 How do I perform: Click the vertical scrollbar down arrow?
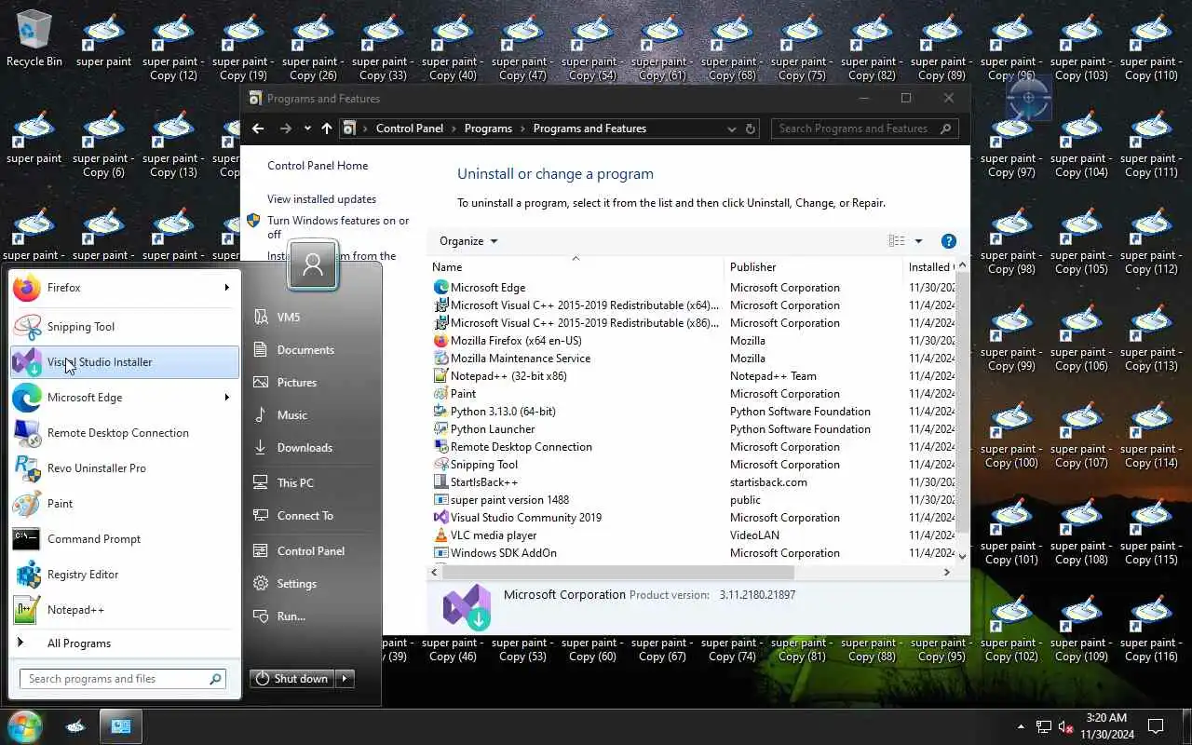click(963, 556)
